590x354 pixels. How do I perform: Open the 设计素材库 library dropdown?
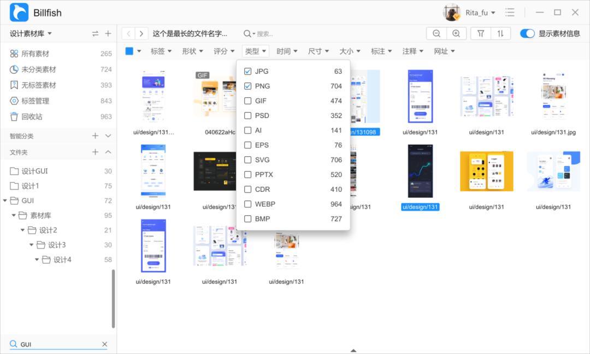(31, 33)
